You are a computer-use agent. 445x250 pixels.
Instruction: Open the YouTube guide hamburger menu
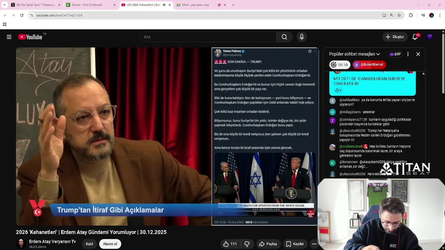(x=9, y=37)
